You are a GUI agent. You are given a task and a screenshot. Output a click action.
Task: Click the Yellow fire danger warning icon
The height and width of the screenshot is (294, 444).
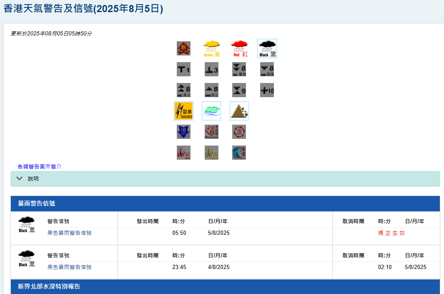tap(211, 153)
